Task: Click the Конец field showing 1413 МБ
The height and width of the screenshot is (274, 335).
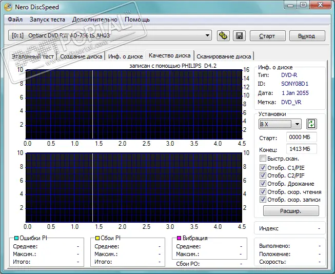Action: [x=302, y=149]
